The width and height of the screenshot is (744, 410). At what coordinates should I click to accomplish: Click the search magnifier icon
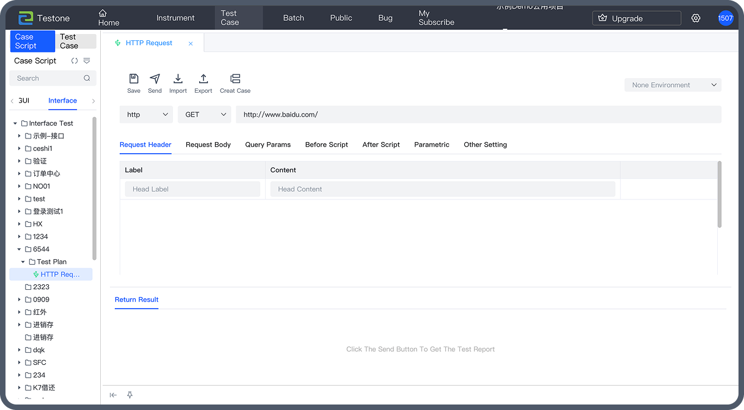pyautogui.click(x=87, y=78)
